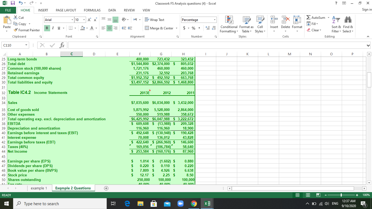Expand Merge & Center options arrow
Image resolution: width=372 pixels, height=209 pixels.
(176, 28)
